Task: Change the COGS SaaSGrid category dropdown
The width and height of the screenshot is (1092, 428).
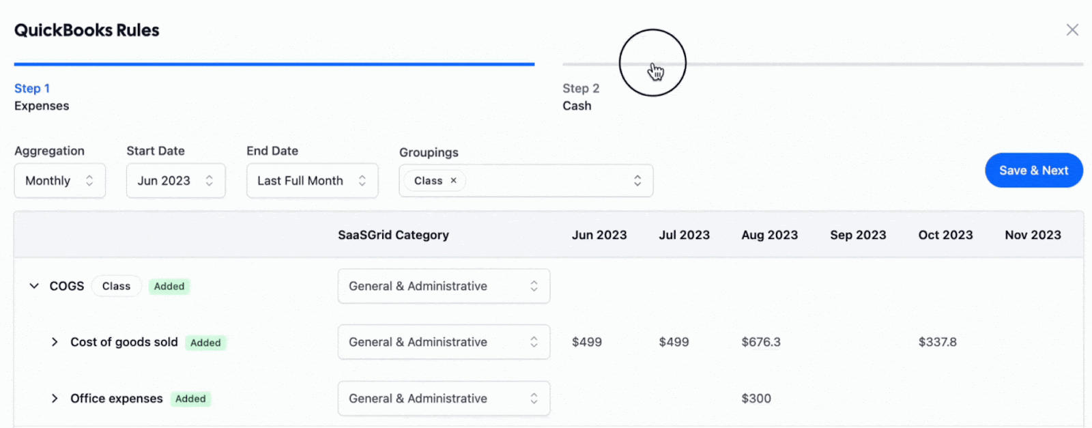Action: (444, 286)
